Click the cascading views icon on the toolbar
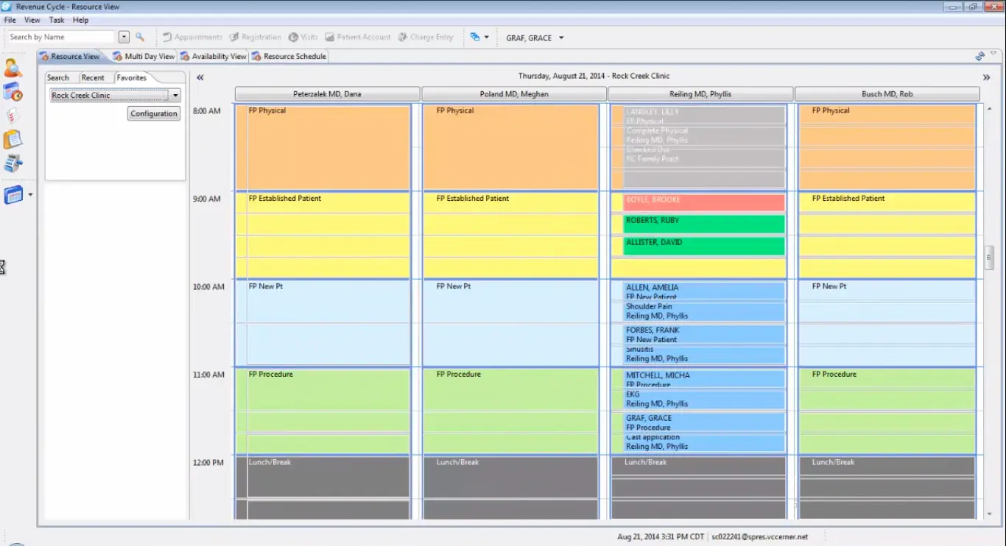1006x546 pixels. point(476,37)
